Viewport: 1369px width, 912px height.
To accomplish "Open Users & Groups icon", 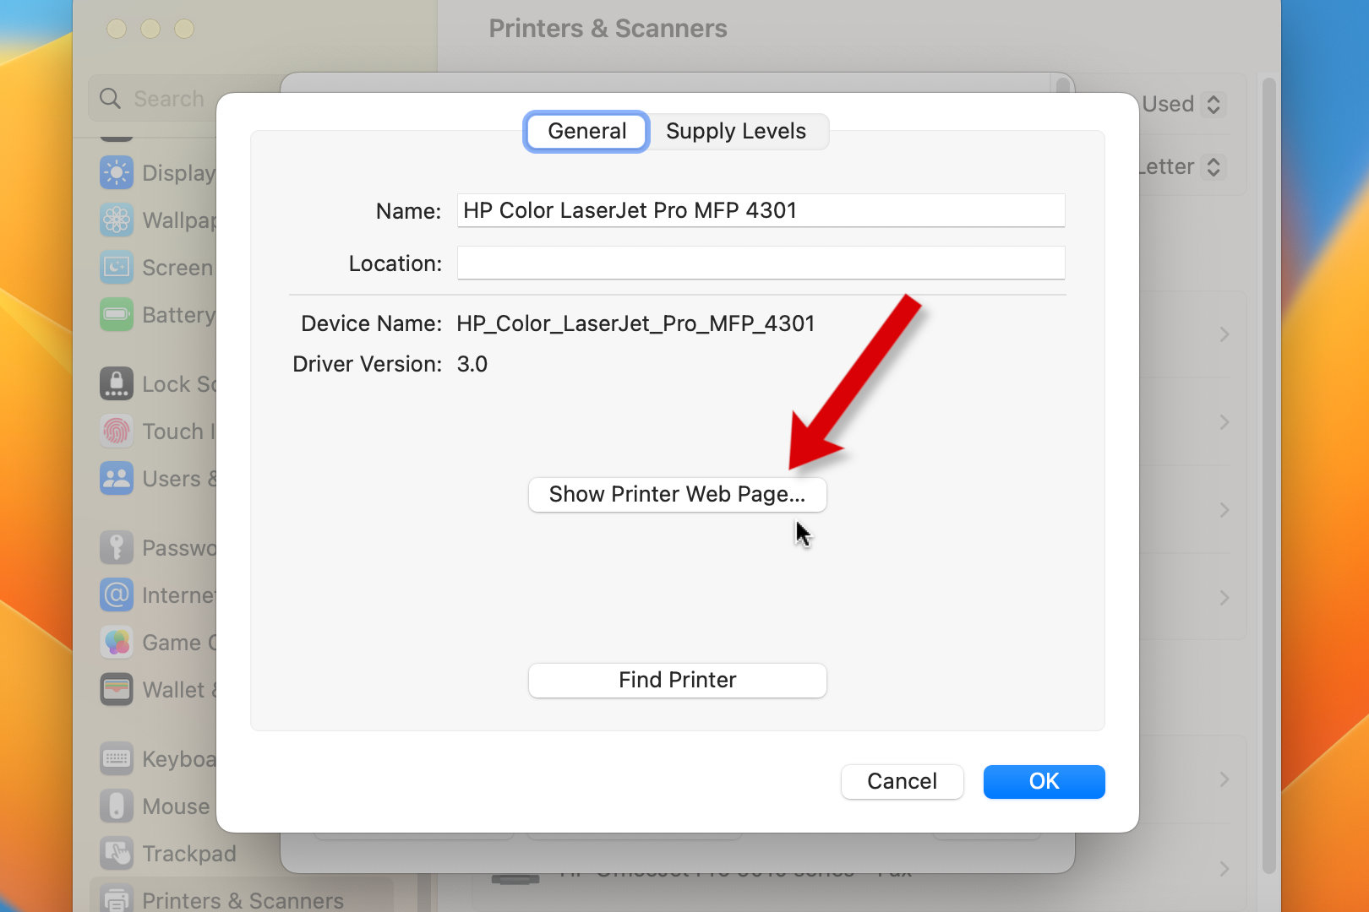I will (117, 479).
